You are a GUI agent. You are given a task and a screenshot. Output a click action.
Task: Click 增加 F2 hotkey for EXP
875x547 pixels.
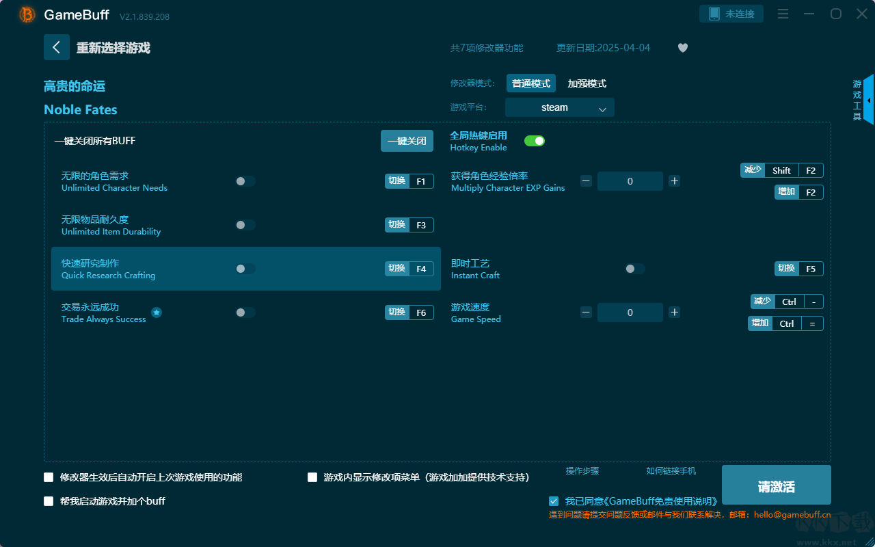pyautogui.click(x=799, y=192)
